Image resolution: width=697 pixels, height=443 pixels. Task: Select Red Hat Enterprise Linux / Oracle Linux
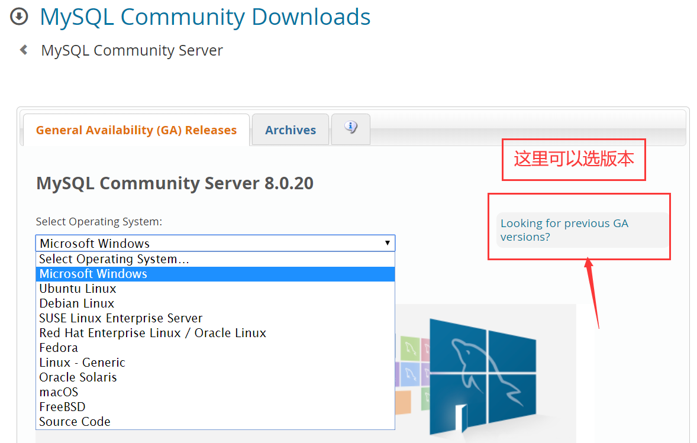(x=215, y=333)
